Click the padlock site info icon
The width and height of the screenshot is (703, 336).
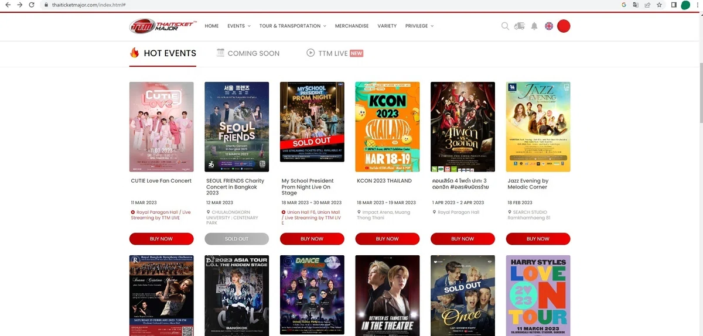pos(46,5)
